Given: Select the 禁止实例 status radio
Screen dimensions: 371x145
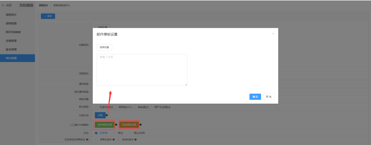Looking at the screenshot, I should (x=131, y=133).
